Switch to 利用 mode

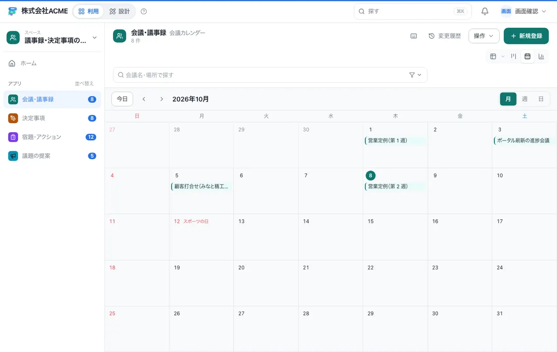(x=88, y=11)
